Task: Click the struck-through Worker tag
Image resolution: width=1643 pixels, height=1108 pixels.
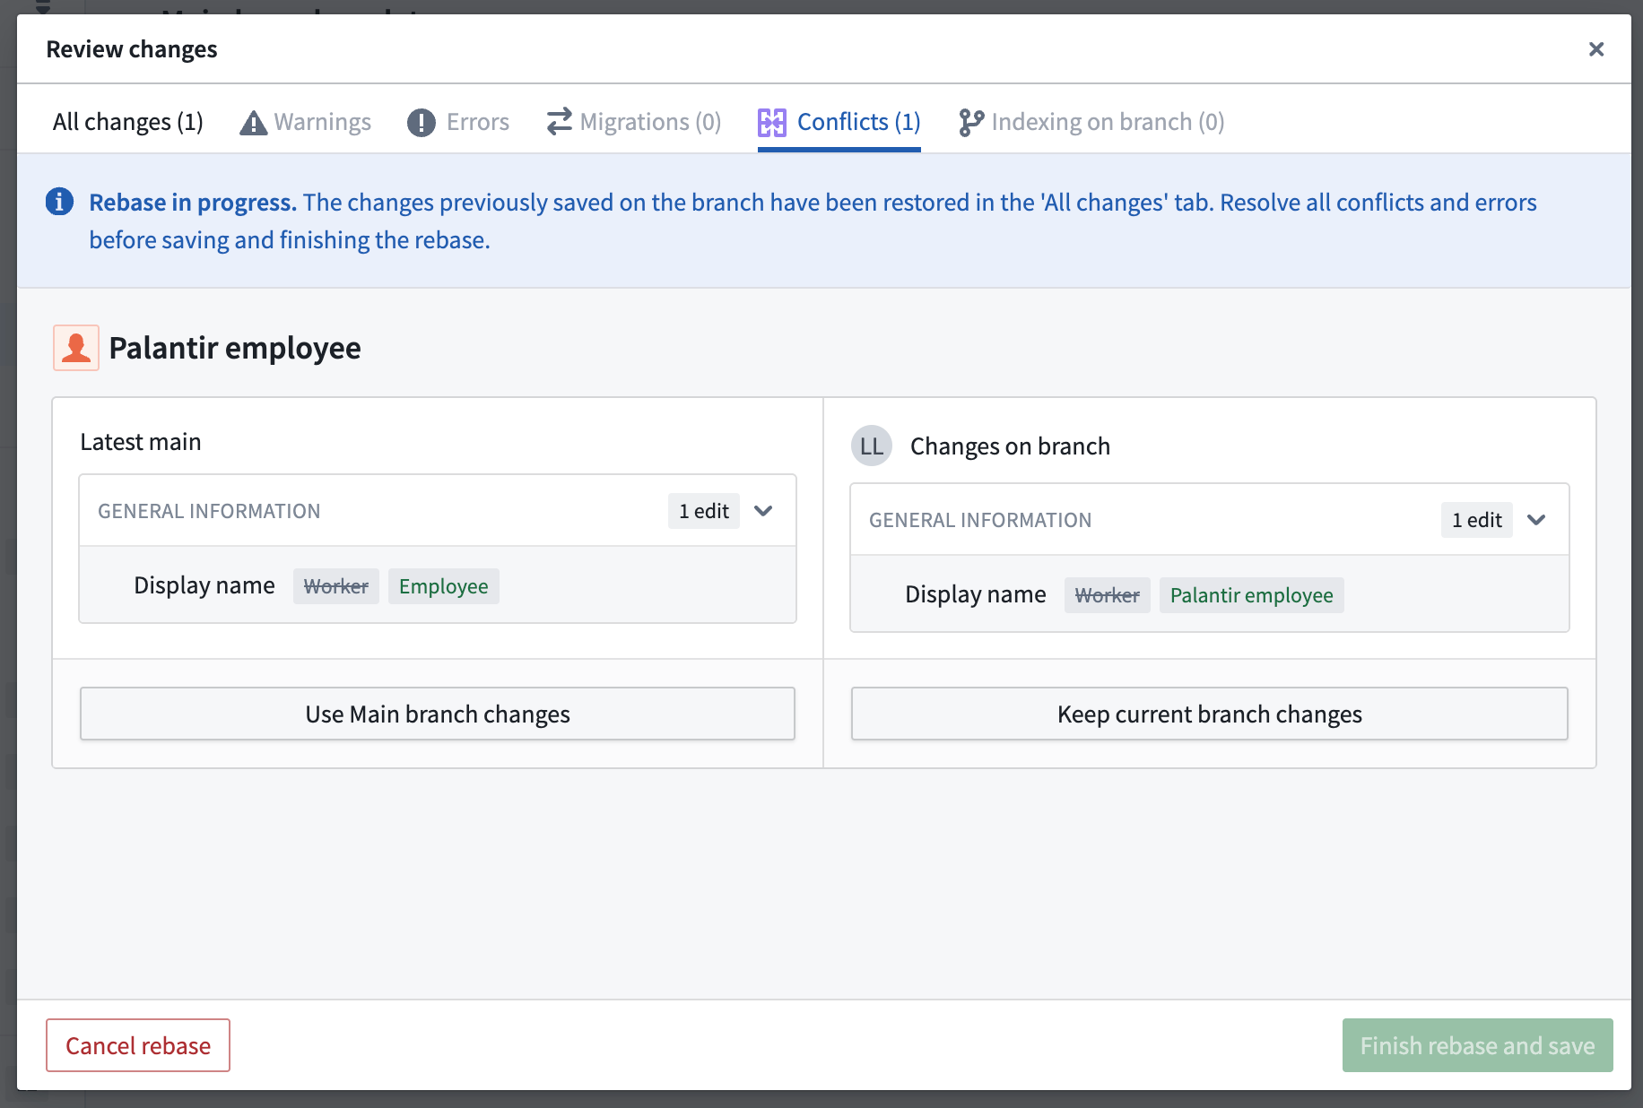Action: point(335,586)
